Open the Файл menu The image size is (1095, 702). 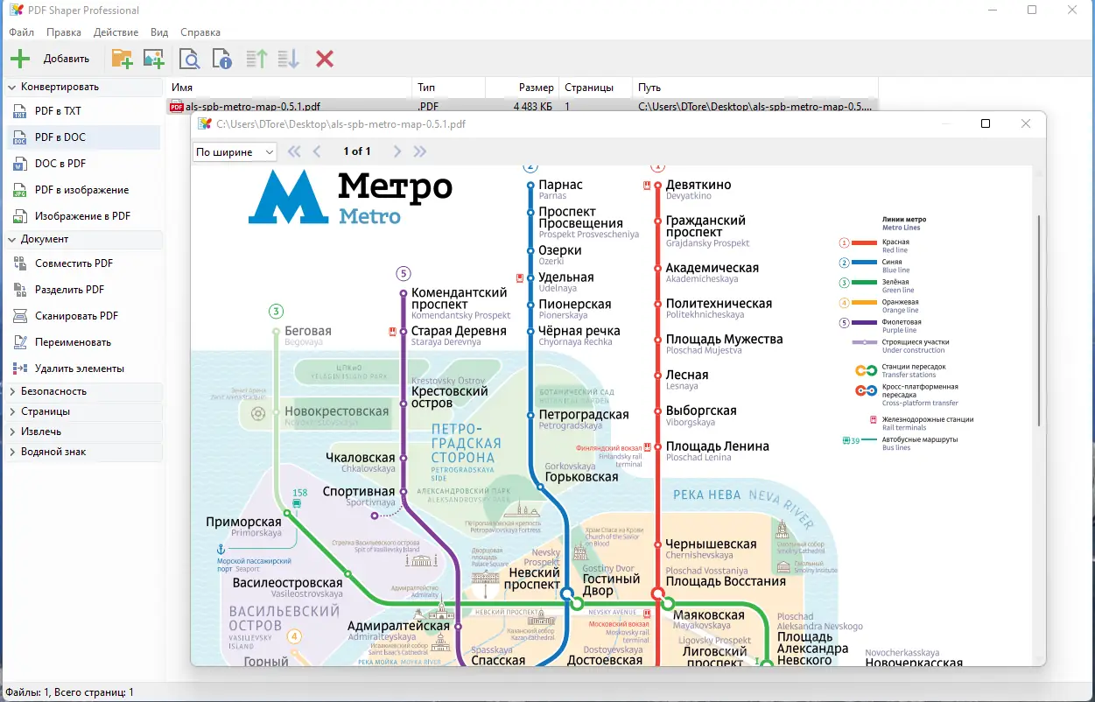[22, 32]
